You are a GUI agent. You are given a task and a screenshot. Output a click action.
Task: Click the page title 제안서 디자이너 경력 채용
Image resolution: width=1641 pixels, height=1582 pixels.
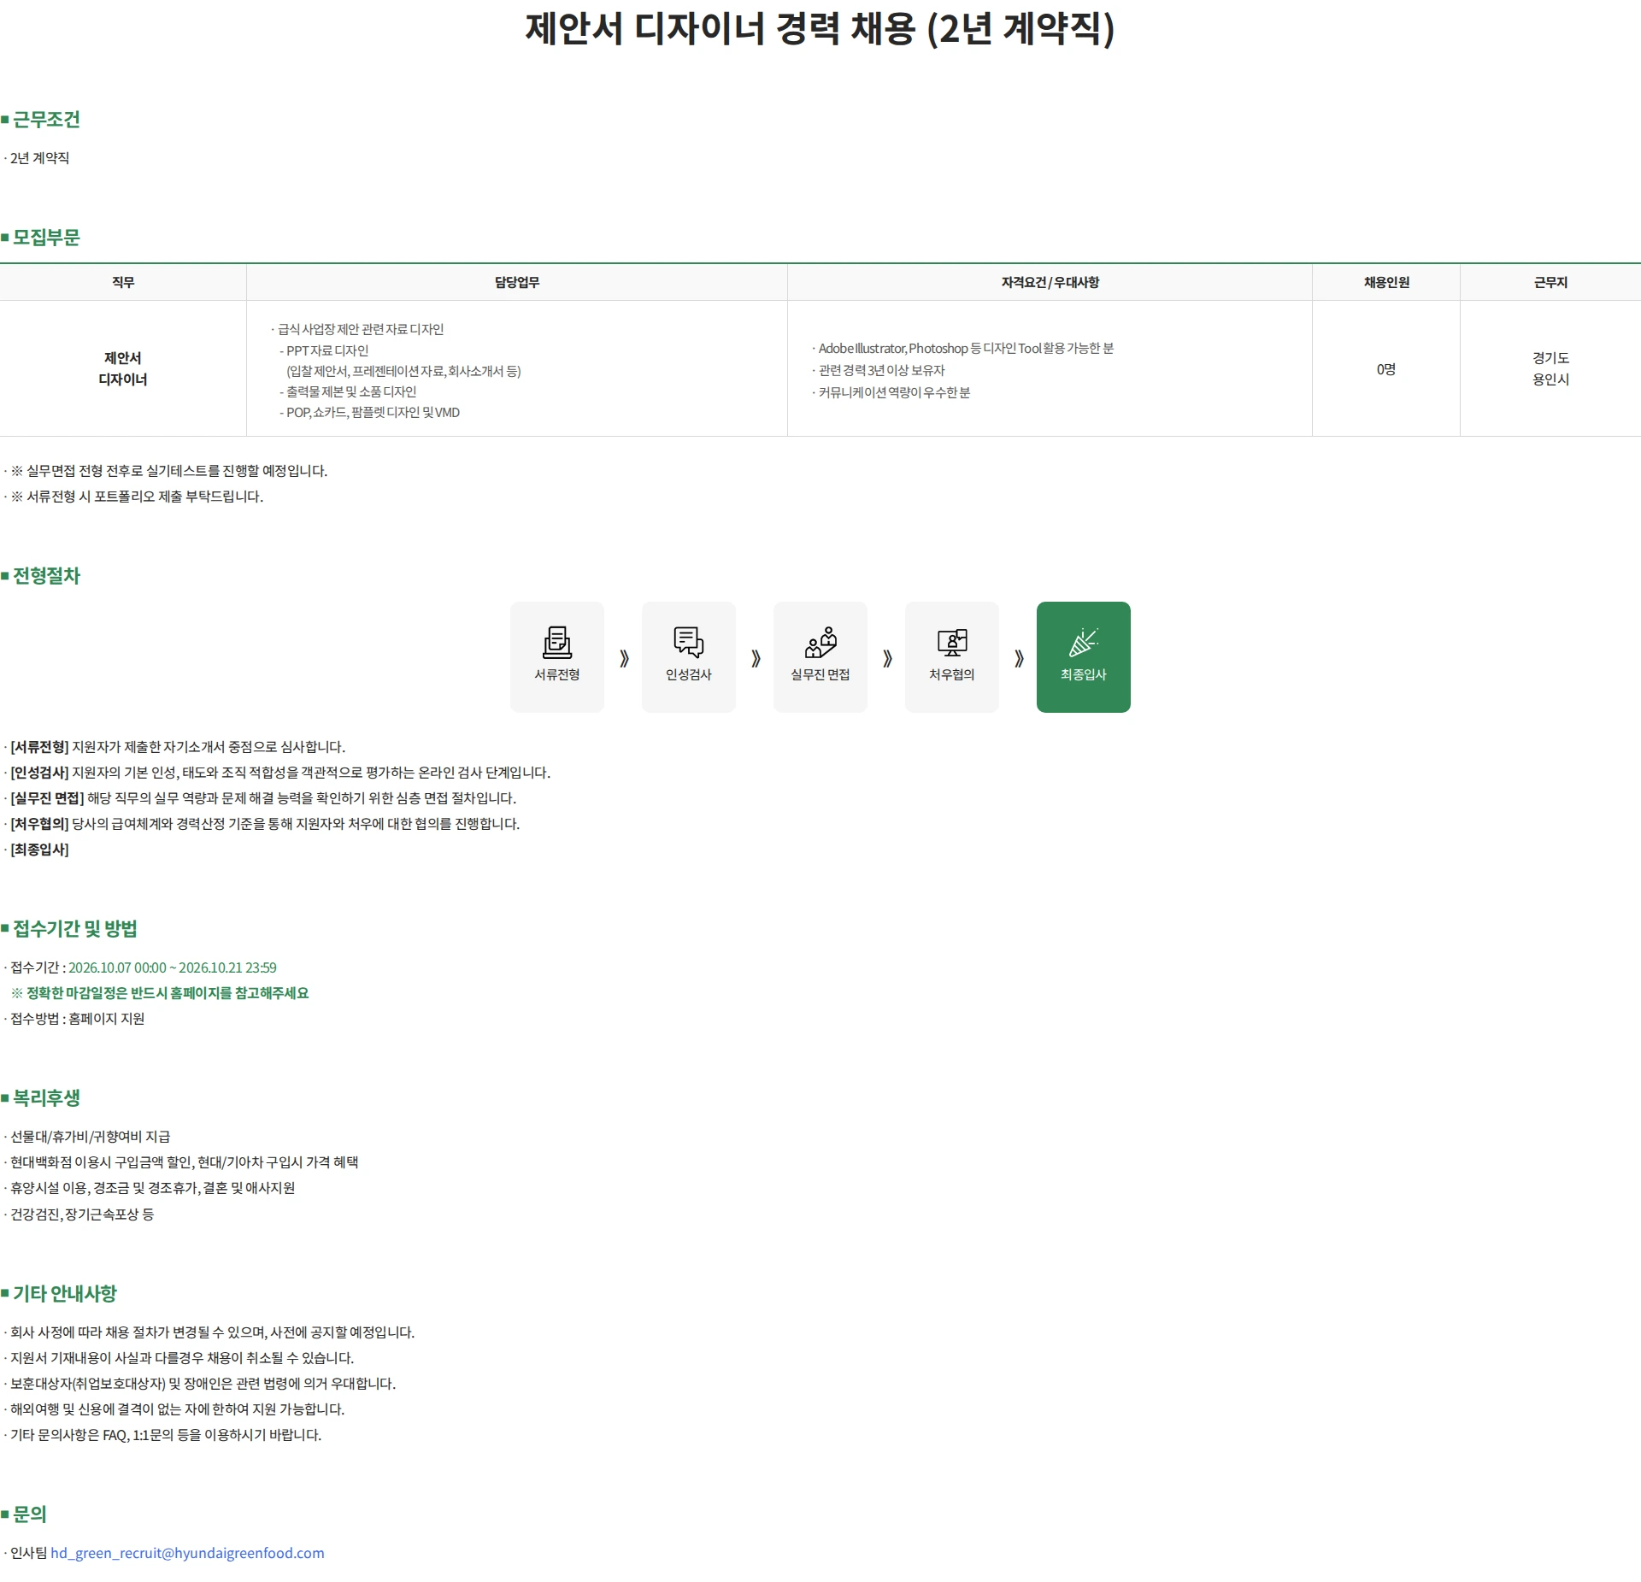820,29
